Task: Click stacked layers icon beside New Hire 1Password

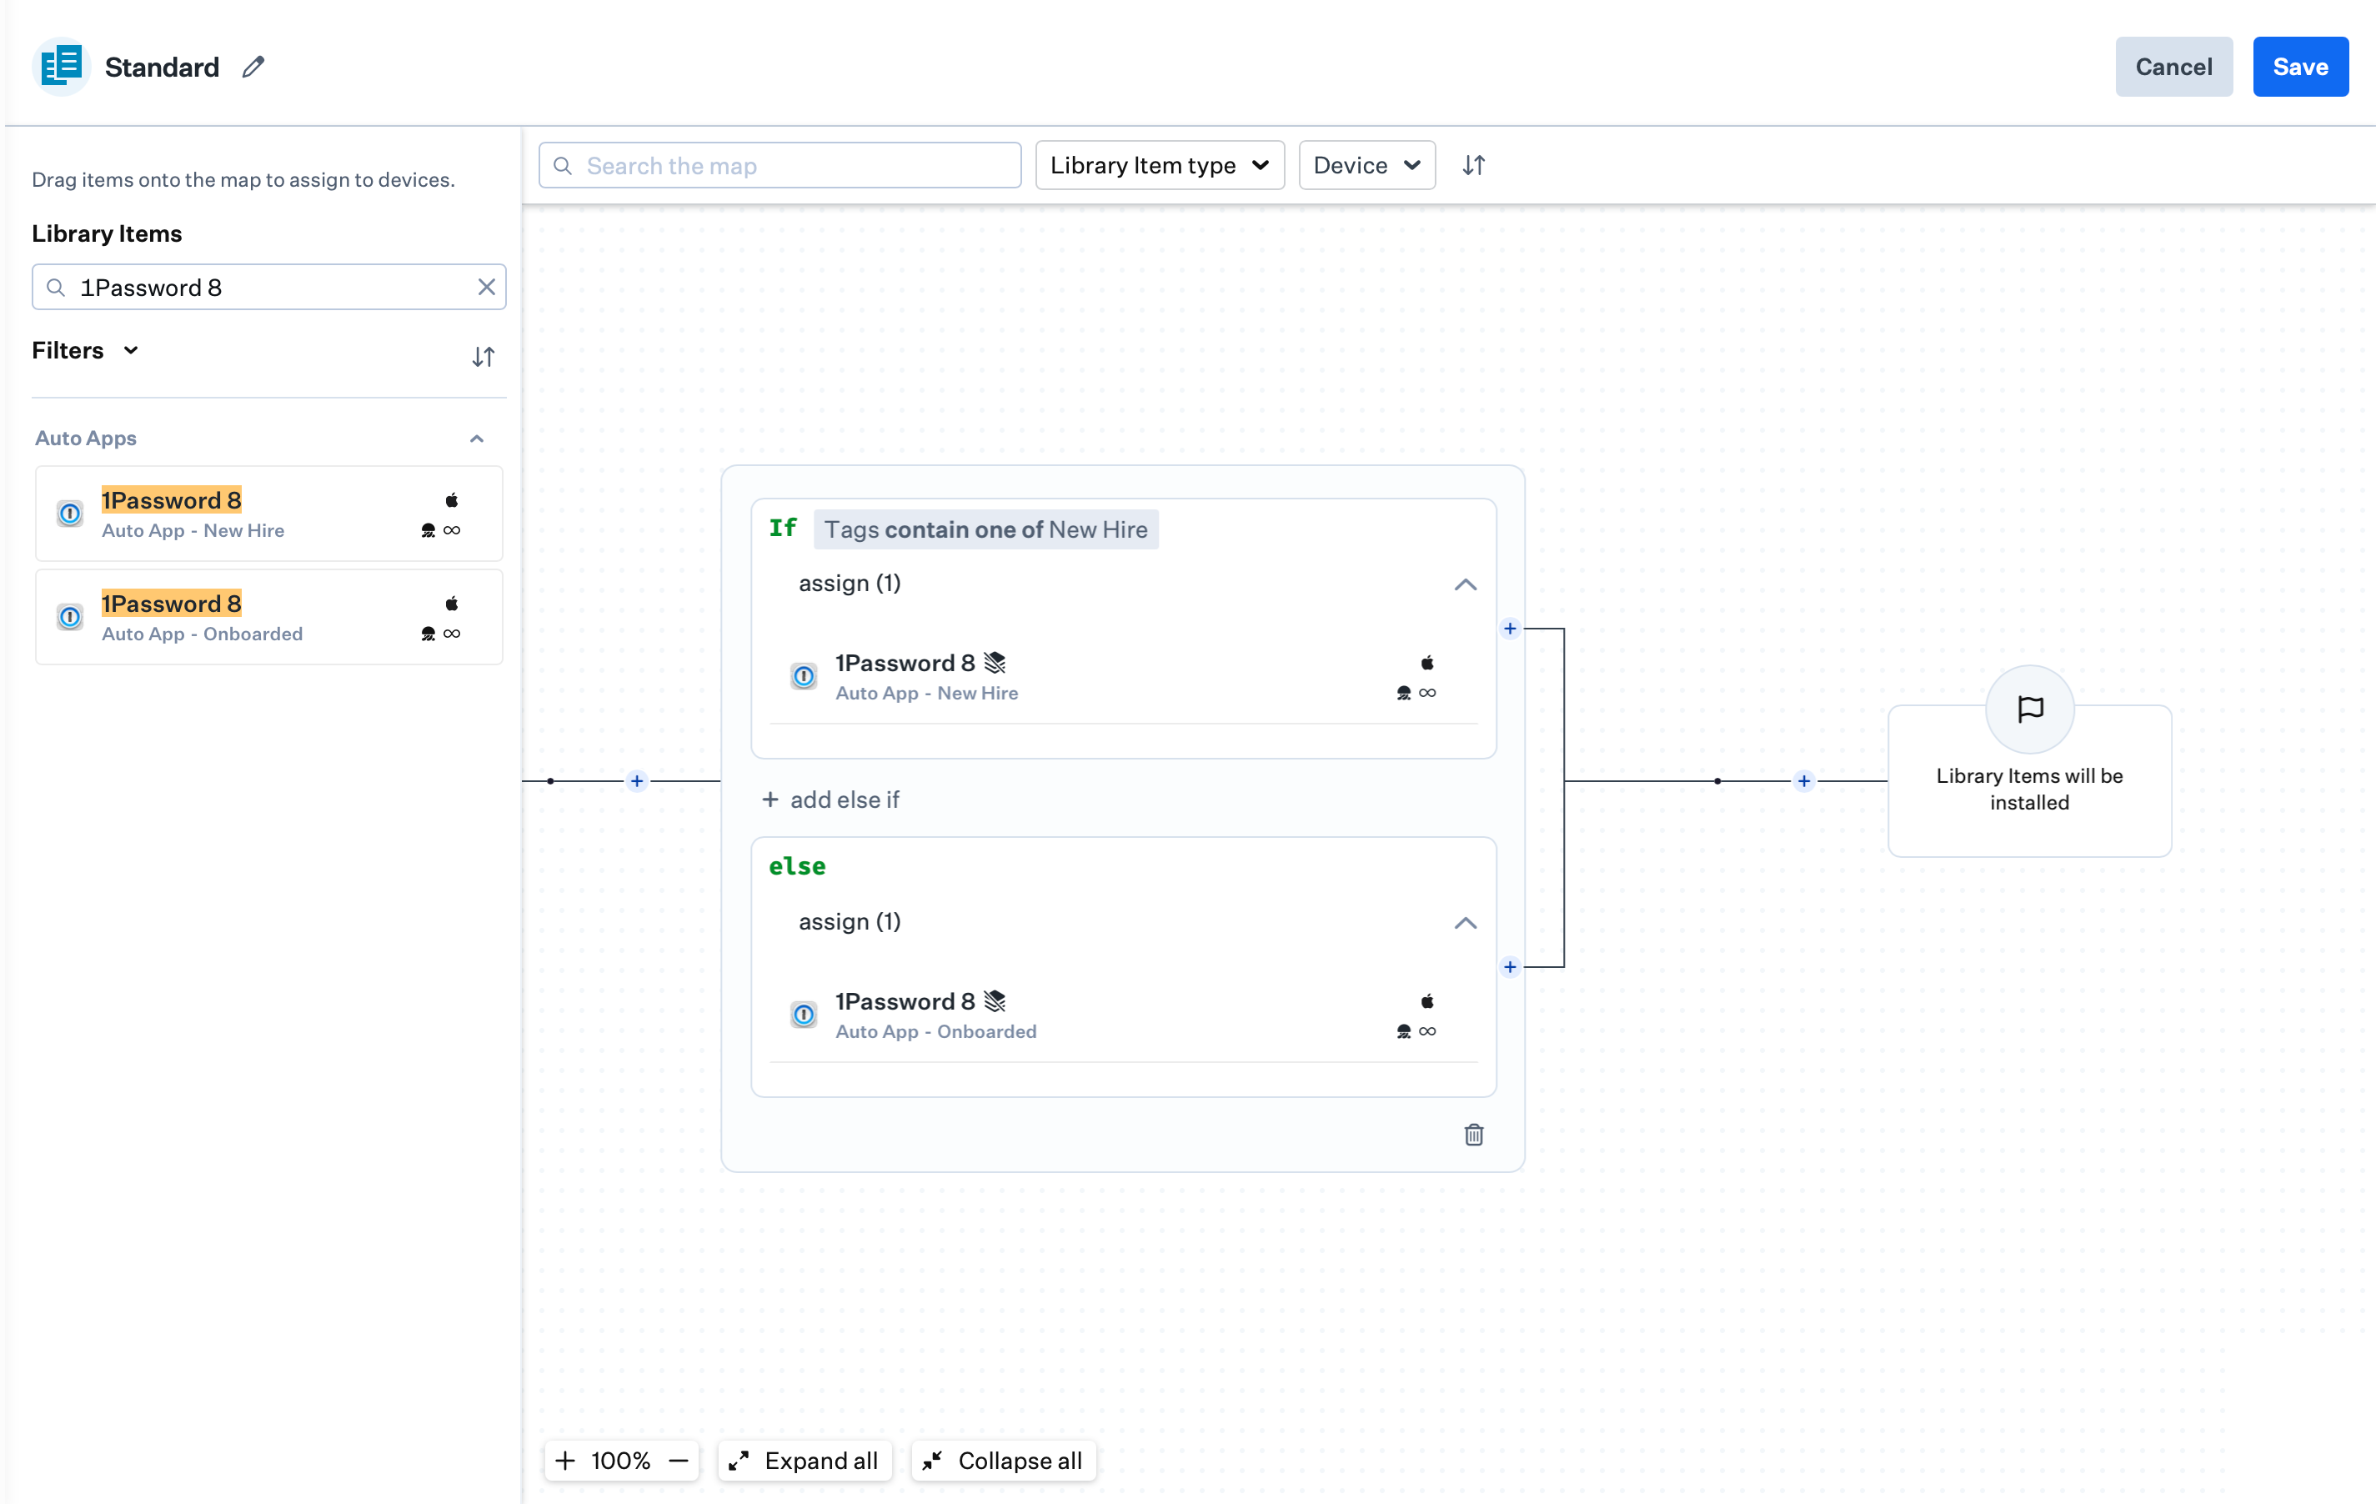Action: coord(995,662)
